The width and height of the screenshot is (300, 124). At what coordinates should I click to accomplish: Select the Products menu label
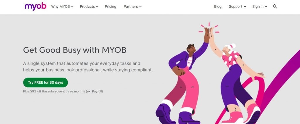point(87,6)
